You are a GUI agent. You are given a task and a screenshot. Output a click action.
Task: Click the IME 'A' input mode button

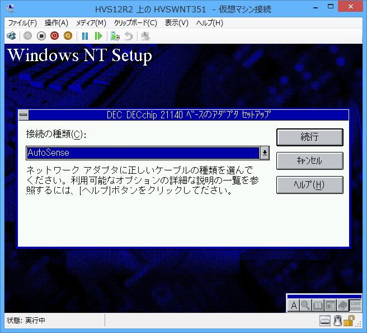294,306
